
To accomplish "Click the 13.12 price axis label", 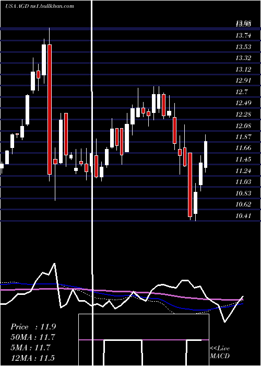I will (244, 70).
